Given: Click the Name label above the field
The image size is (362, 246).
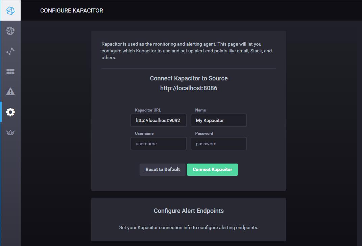Looking at the screenshot, I should point(200,110).
